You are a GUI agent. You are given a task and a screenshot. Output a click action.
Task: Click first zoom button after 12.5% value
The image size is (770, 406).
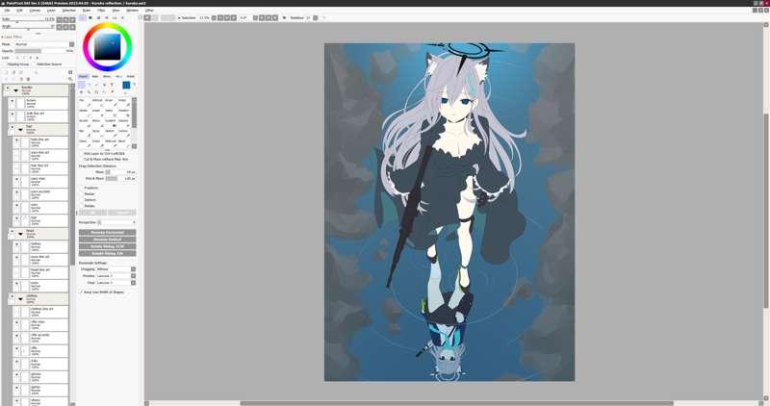(214, 17)
